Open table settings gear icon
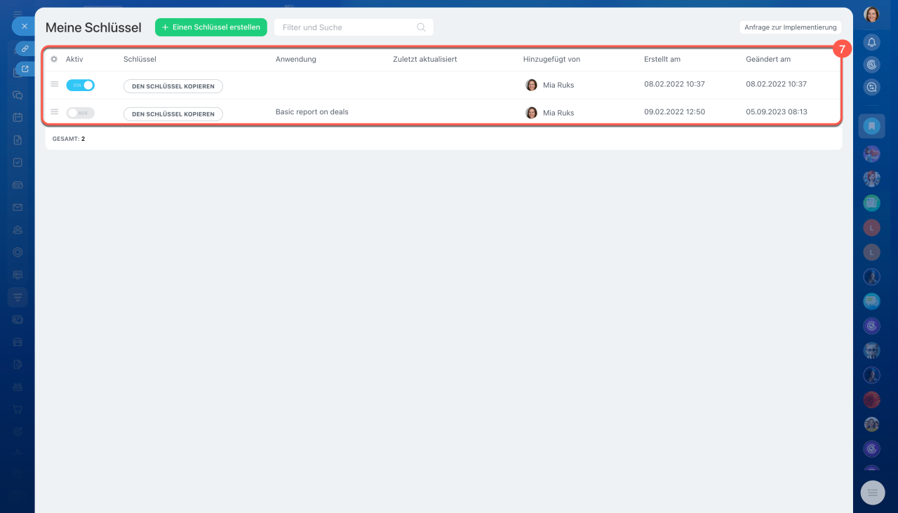898x513 pixels. [54, 60]
